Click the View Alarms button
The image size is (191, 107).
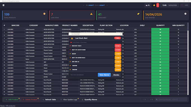click(x=104, y=75)
